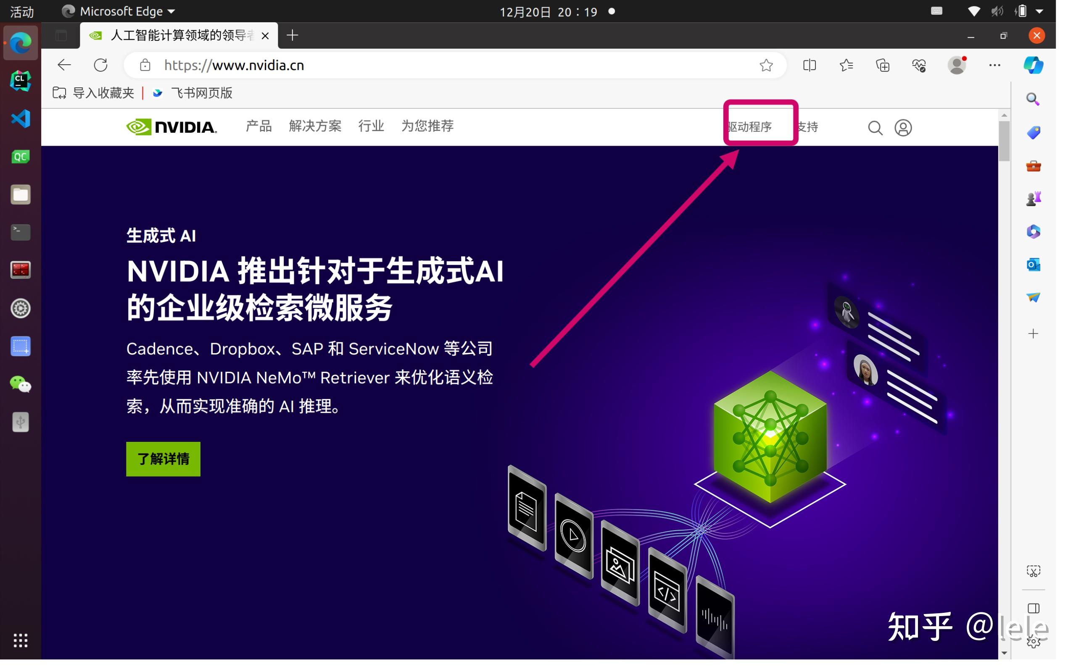Open the search magnifier on NVIDIA page
This screenshot has height=672, width=1076.
(x=875, y=128)
